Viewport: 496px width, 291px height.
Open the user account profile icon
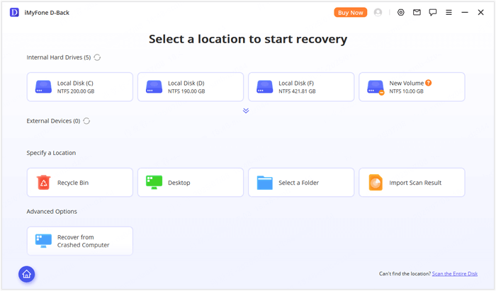click(x=378, y=13)
